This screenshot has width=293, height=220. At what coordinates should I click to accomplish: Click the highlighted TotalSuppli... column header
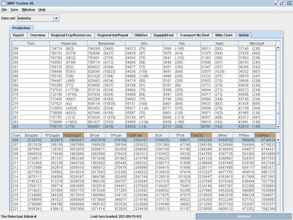coord(74,135)
